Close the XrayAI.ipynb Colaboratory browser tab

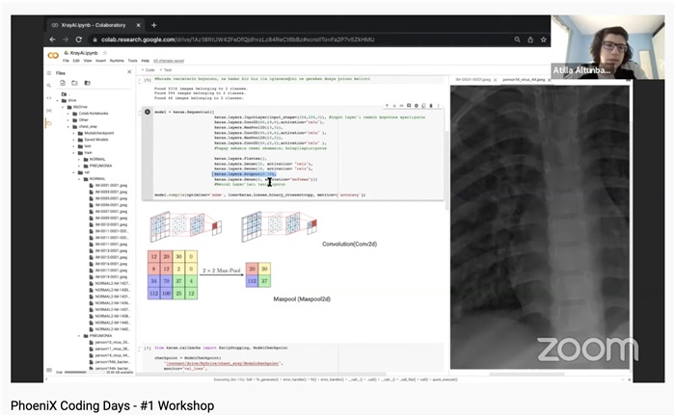138,25
